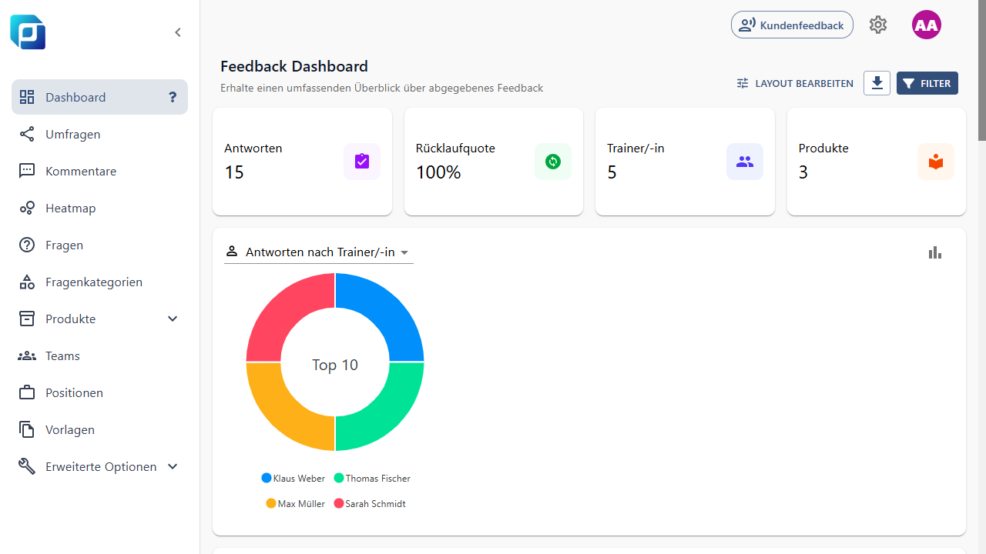
Task: Open the Fragenkategorien page
Action: click(x=99, y=282)
